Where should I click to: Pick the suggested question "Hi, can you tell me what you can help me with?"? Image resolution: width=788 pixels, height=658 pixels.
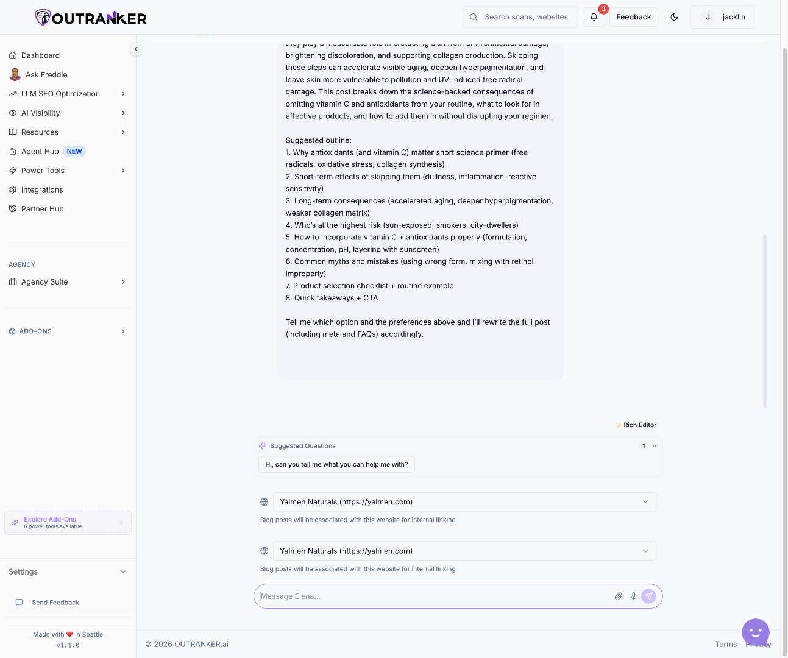(336, 464)
